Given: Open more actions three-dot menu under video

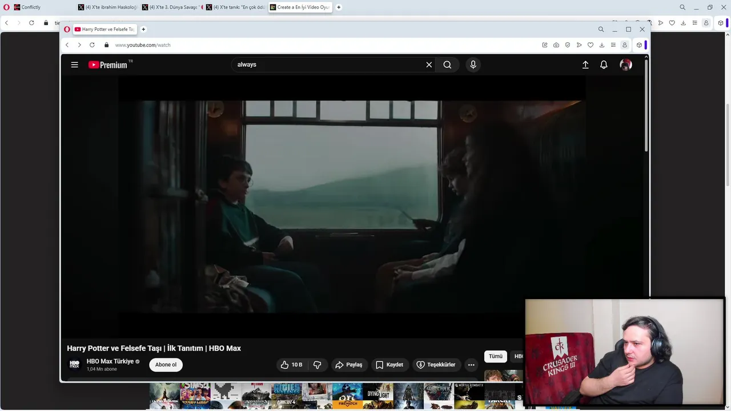Looking at the screenshot, I should point(471,365).
